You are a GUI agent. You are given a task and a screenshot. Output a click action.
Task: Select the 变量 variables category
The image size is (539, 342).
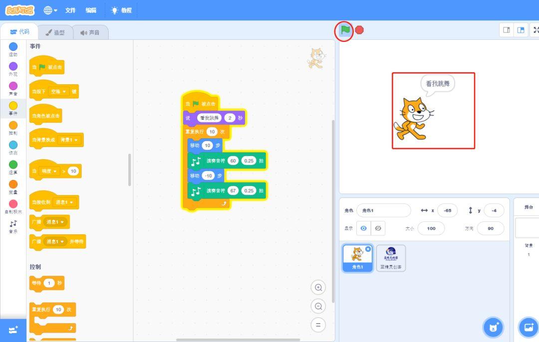coord(13,187)
